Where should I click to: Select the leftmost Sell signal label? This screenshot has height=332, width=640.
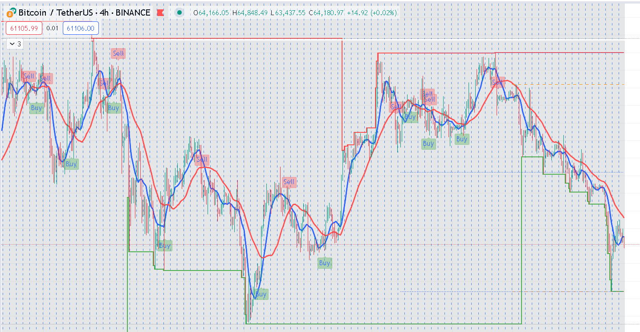click(29, 76)
